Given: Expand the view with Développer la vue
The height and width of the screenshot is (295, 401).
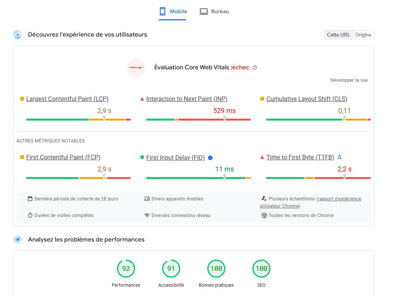Looking at the screenshot, I should (x=349, y=80).
